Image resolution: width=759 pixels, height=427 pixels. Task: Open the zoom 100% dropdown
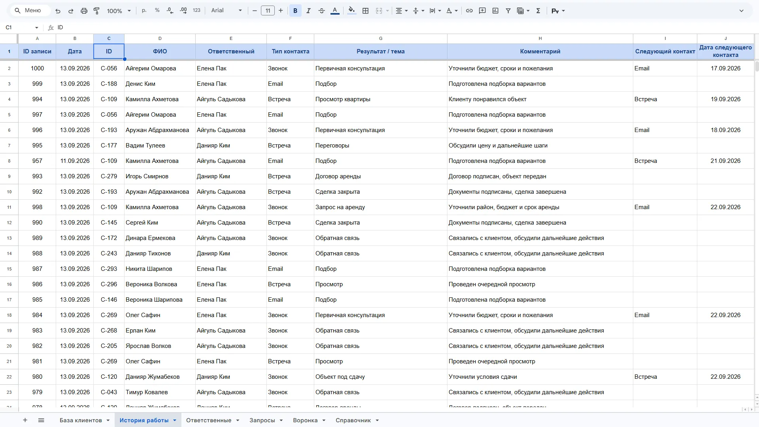point(119,11)
